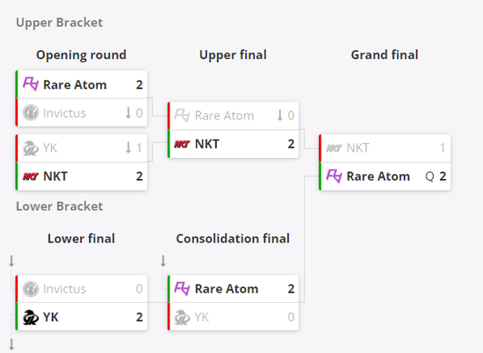Click NKT logo in upper final

182,144
